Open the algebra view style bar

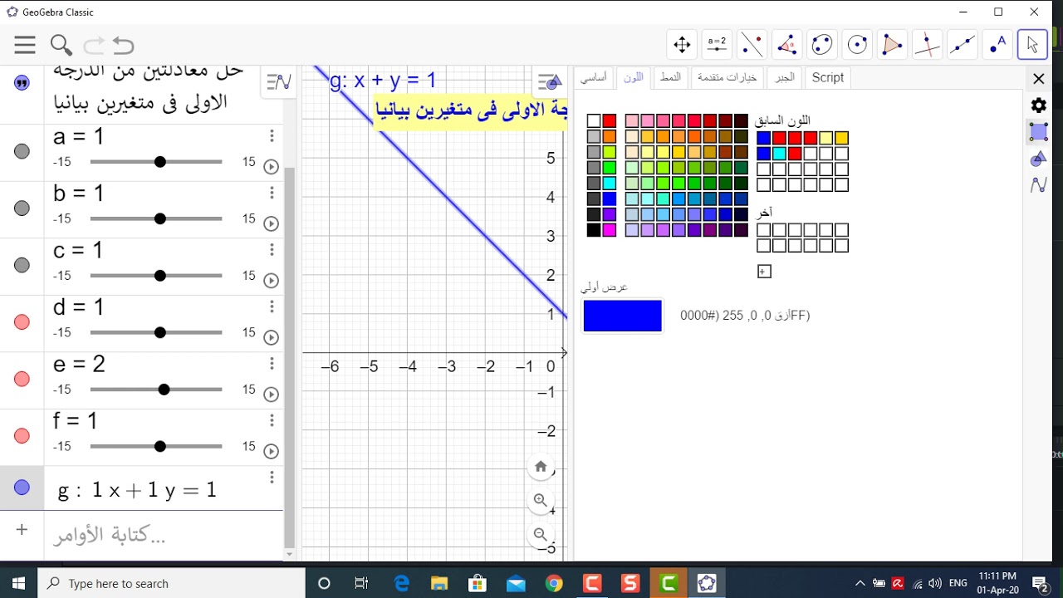279,81
